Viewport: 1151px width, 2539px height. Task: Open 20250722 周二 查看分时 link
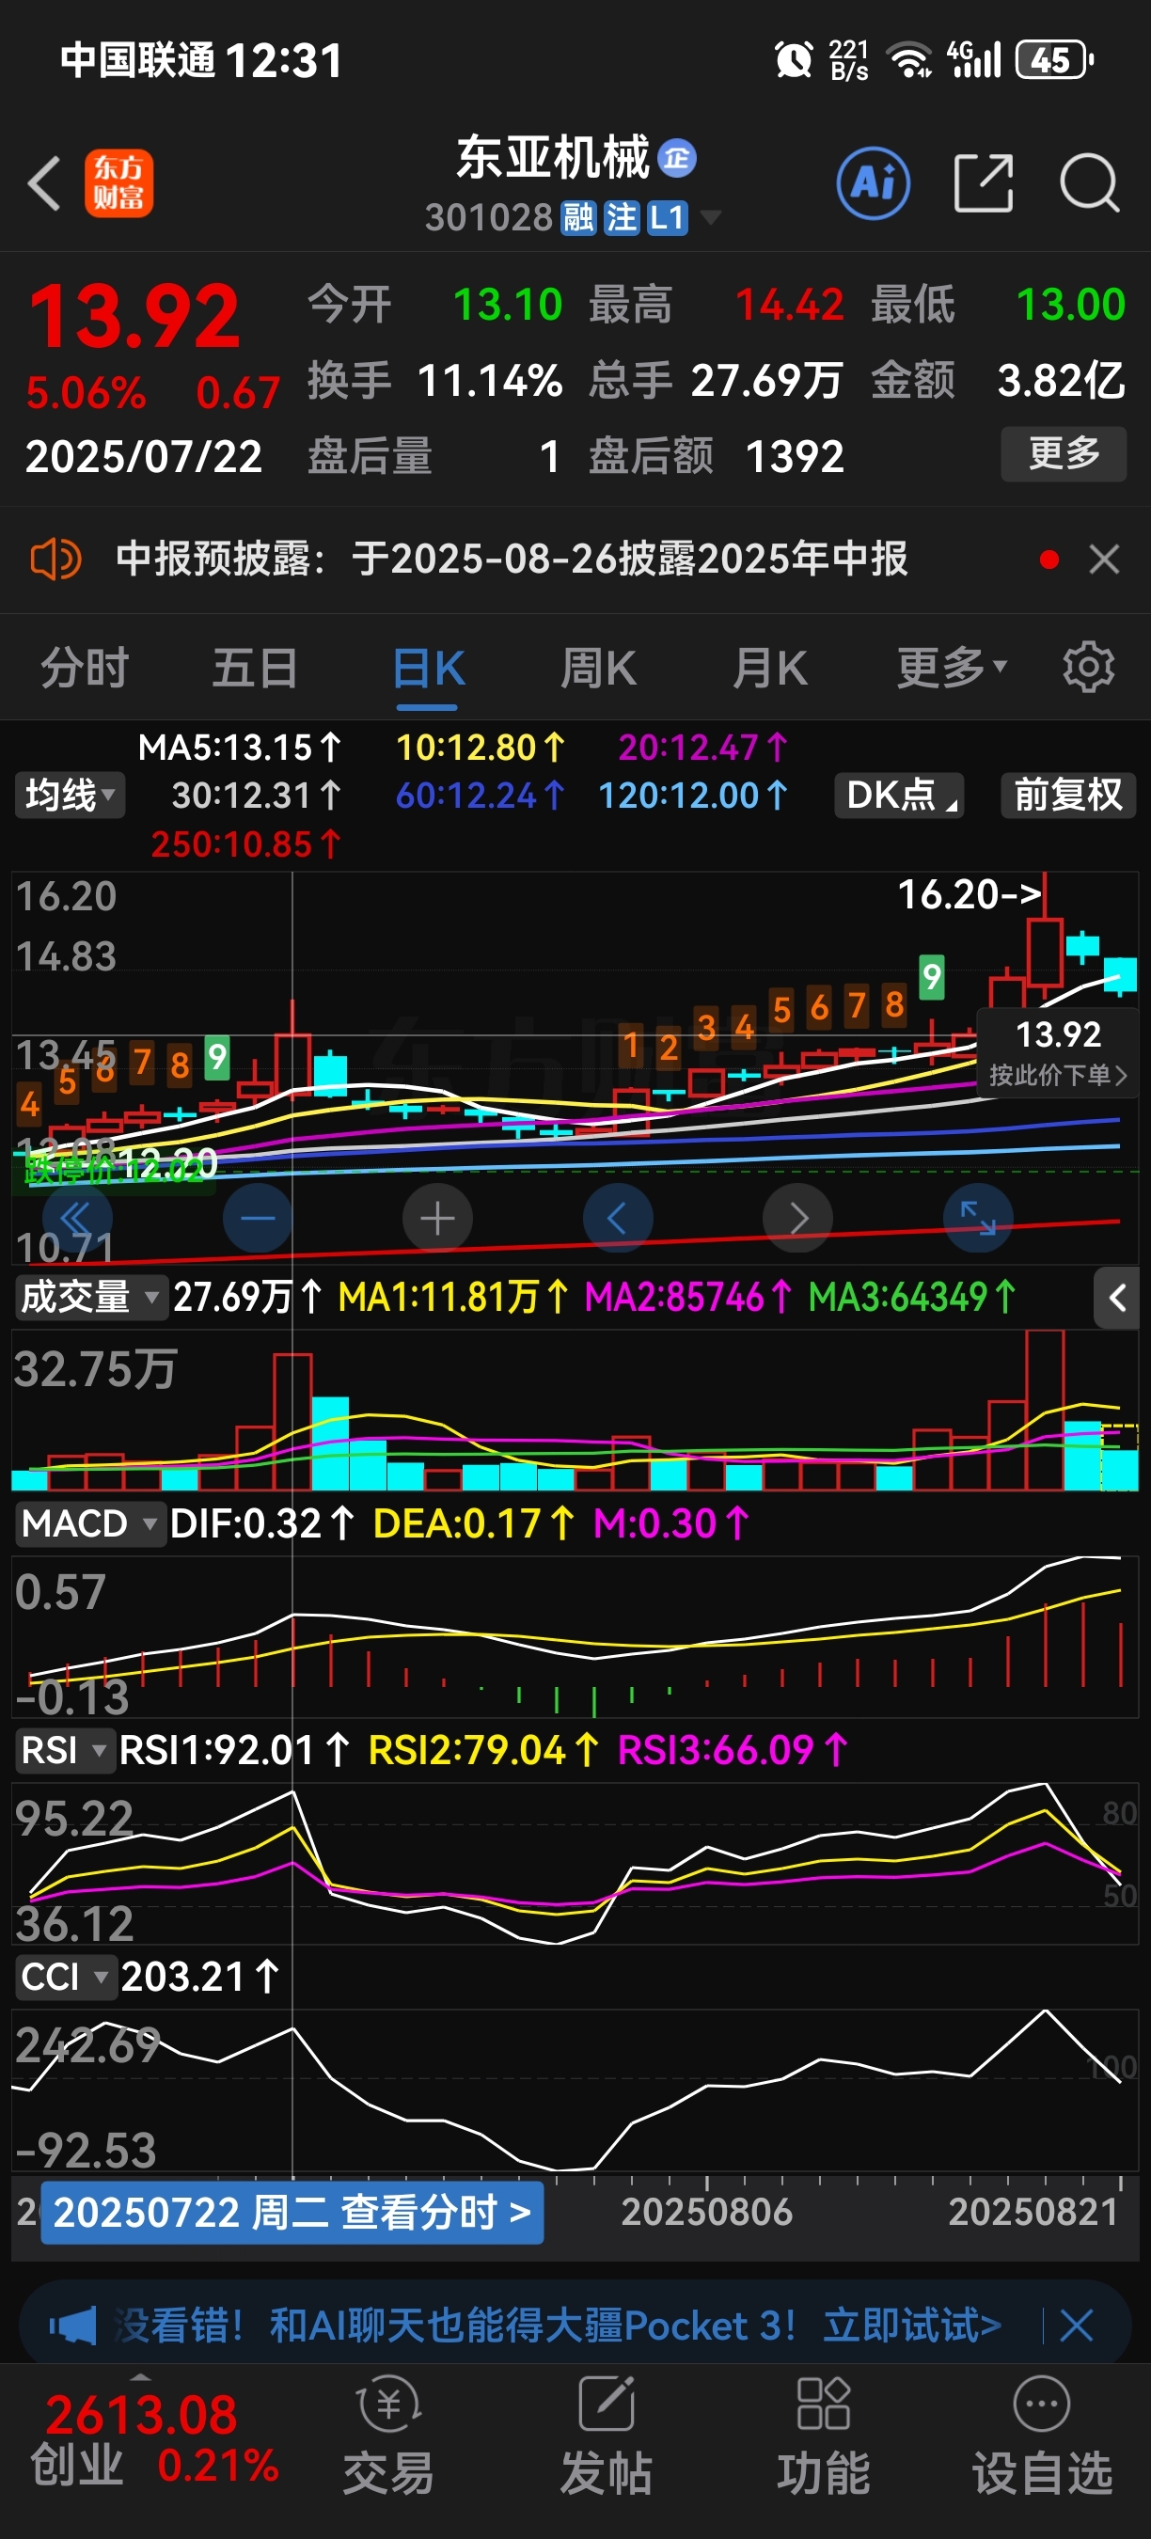pos(292,2213)
